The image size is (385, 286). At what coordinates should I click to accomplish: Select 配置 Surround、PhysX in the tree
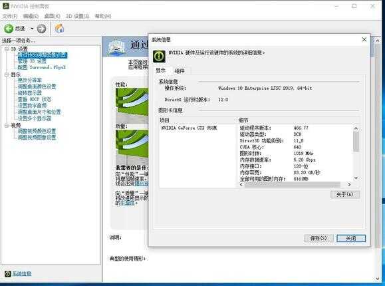coord(41,67)
